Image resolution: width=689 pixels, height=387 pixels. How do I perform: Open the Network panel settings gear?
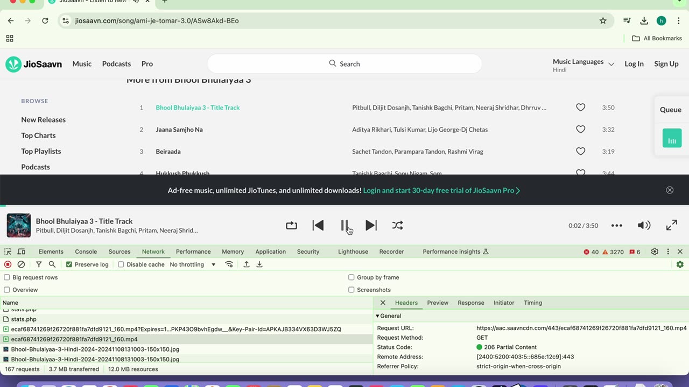[x=680, y=264]
